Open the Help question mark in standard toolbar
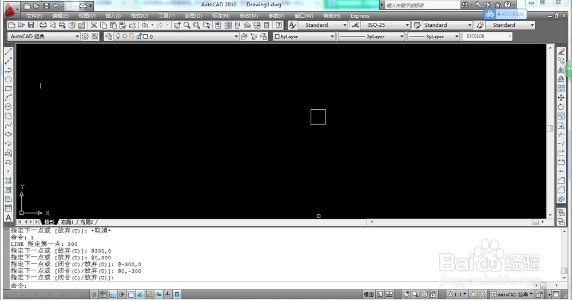 (x=279, y=25)
